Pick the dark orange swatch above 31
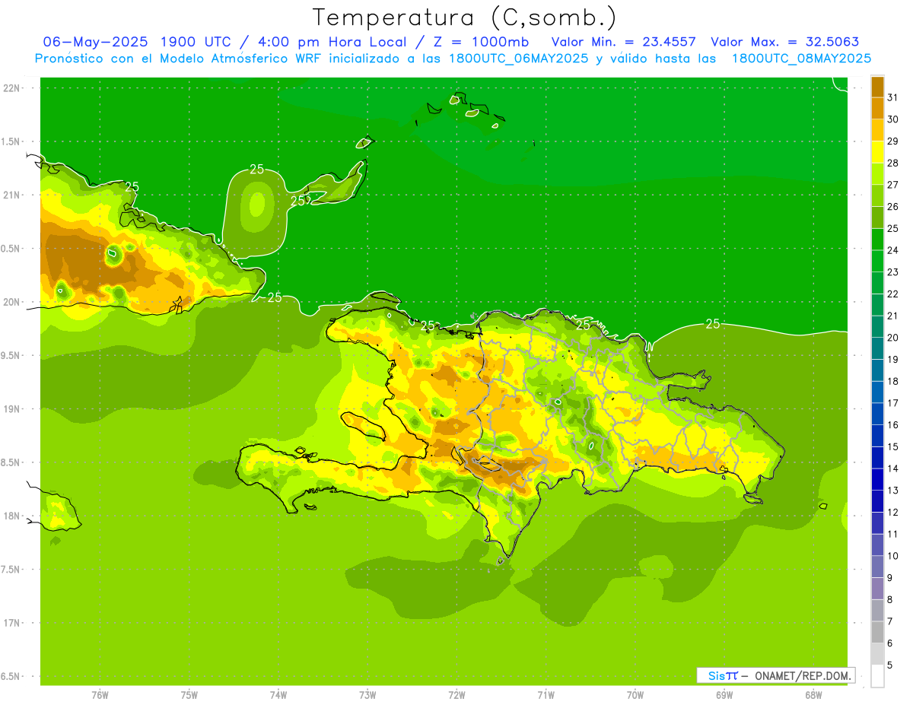 pos(877,87)
